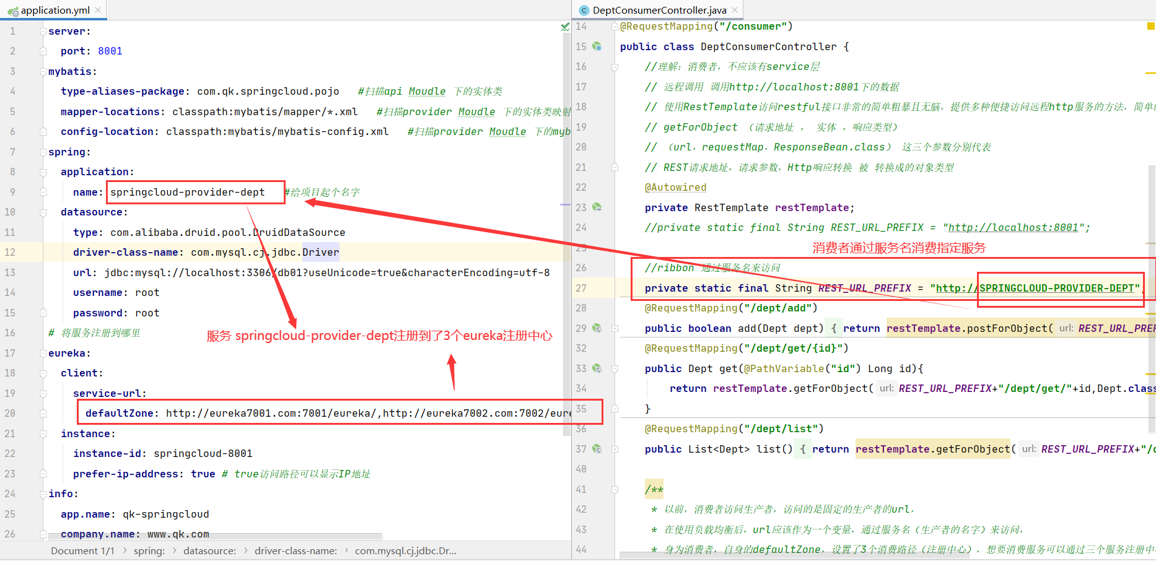Click horizontal scrollbar of Java editor
1156x561 pixels.
tap(794, 555)
